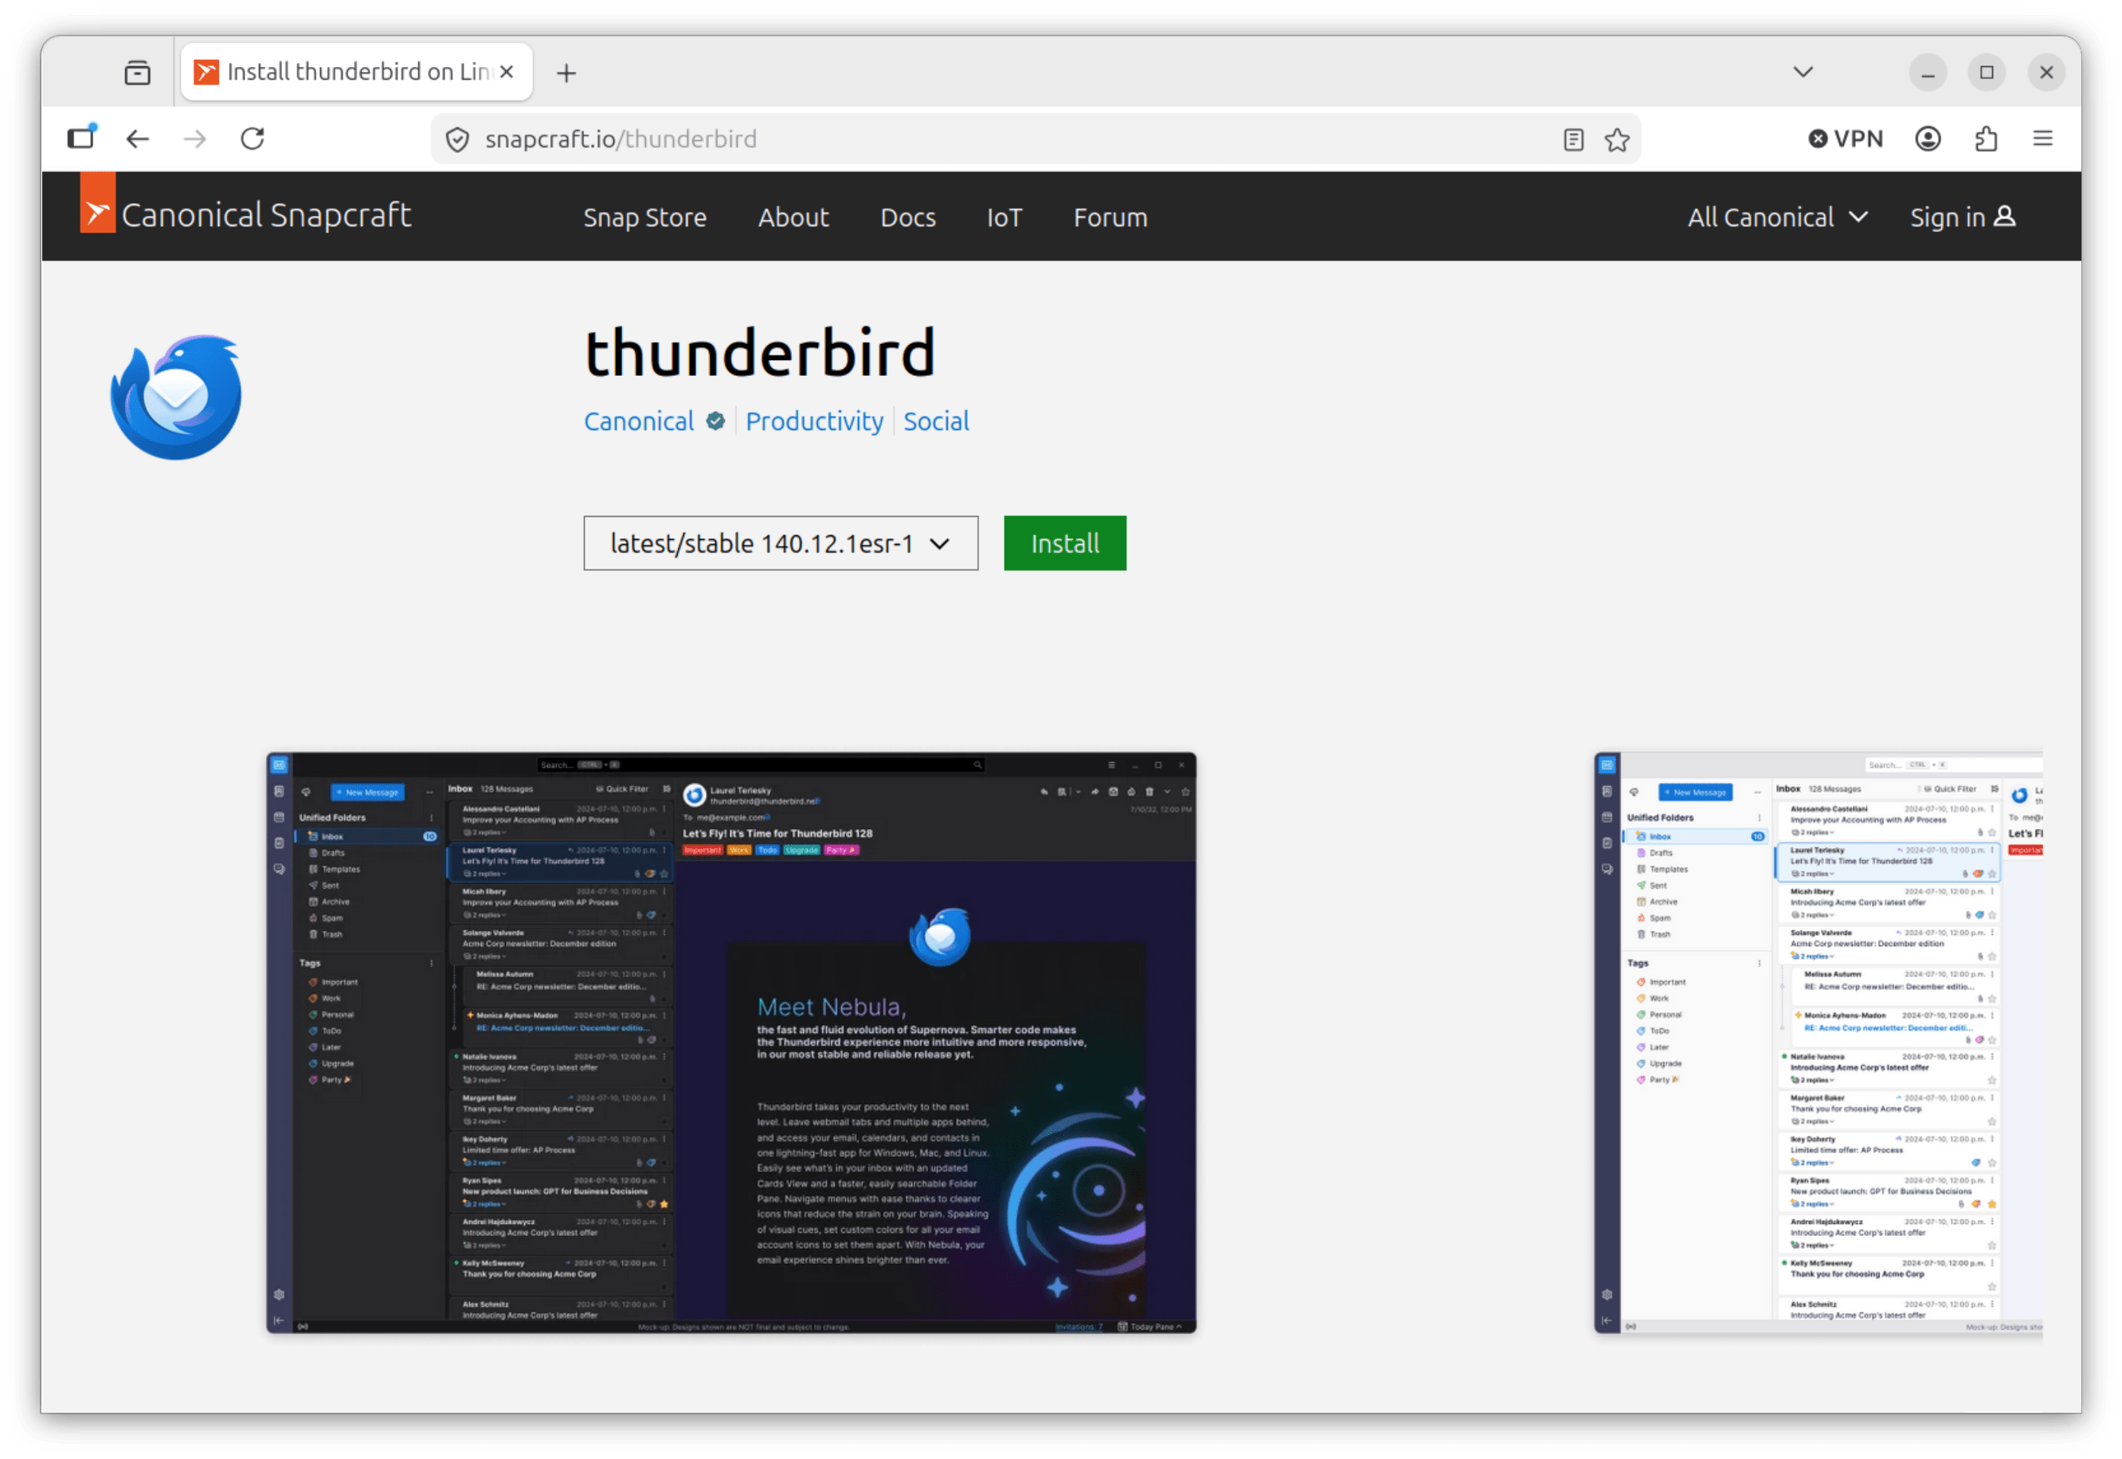
Task: Open the Social category link
Action: (x=936, y=421)
